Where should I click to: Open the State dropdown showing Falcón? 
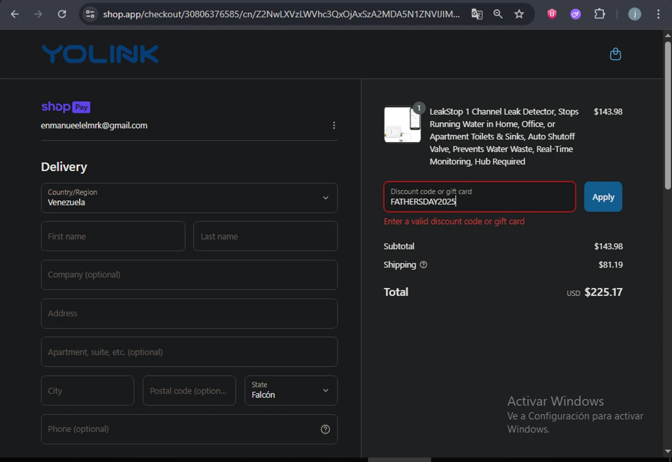tap(291, 390)
